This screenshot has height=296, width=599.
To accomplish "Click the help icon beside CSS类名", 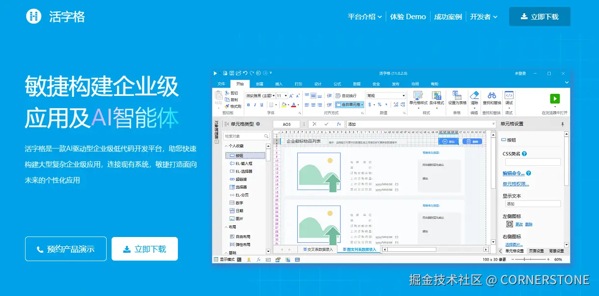I will tap(524, 154).
